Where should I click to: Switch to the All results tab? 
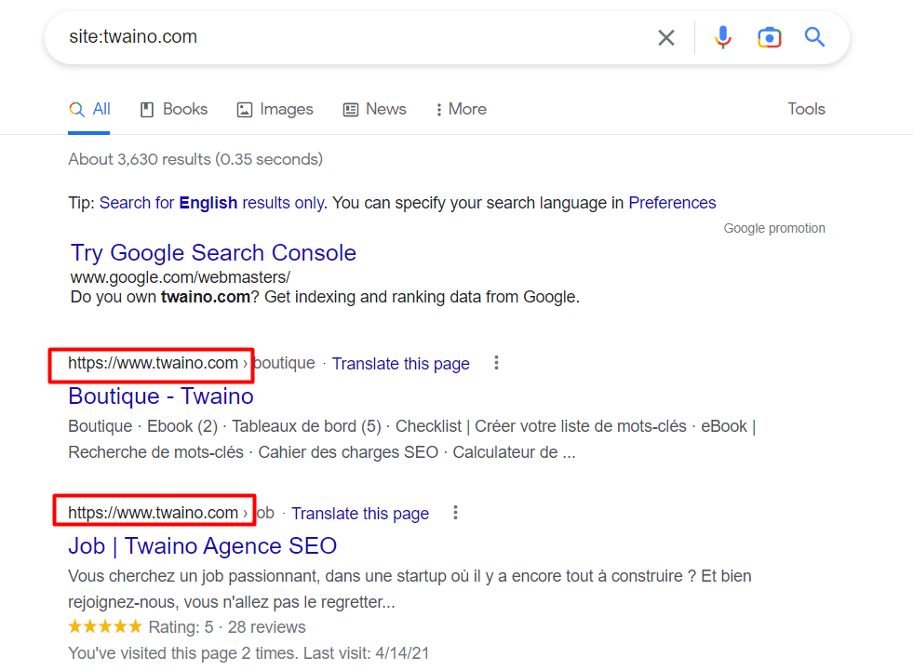[89, 109]
